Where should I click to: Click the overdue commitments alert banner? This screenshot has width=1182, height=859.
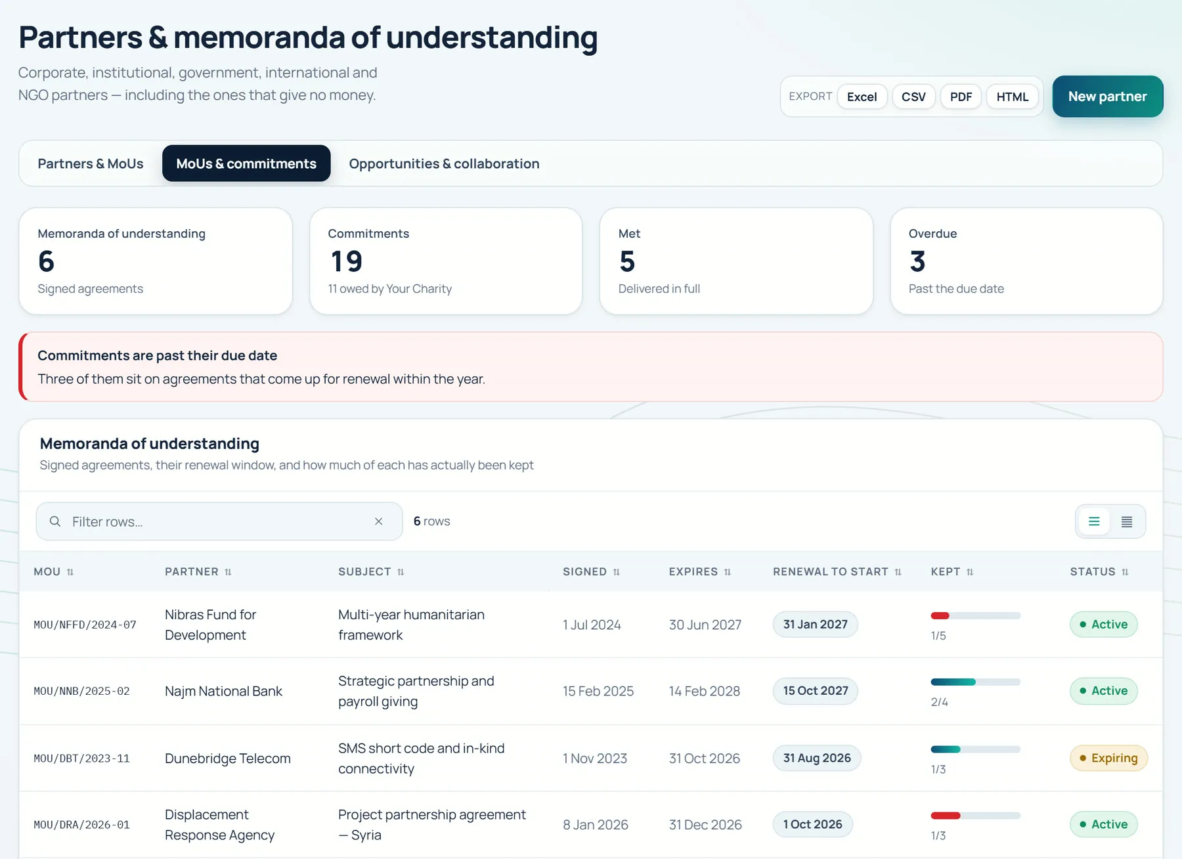tap(591, 366)
